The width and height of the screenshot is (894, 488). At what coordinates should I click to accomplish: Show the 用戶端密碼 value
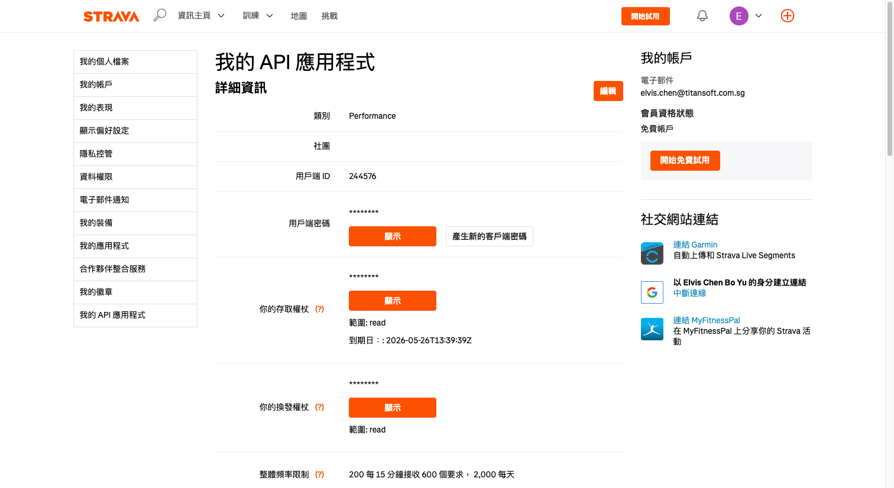(393, 236)
